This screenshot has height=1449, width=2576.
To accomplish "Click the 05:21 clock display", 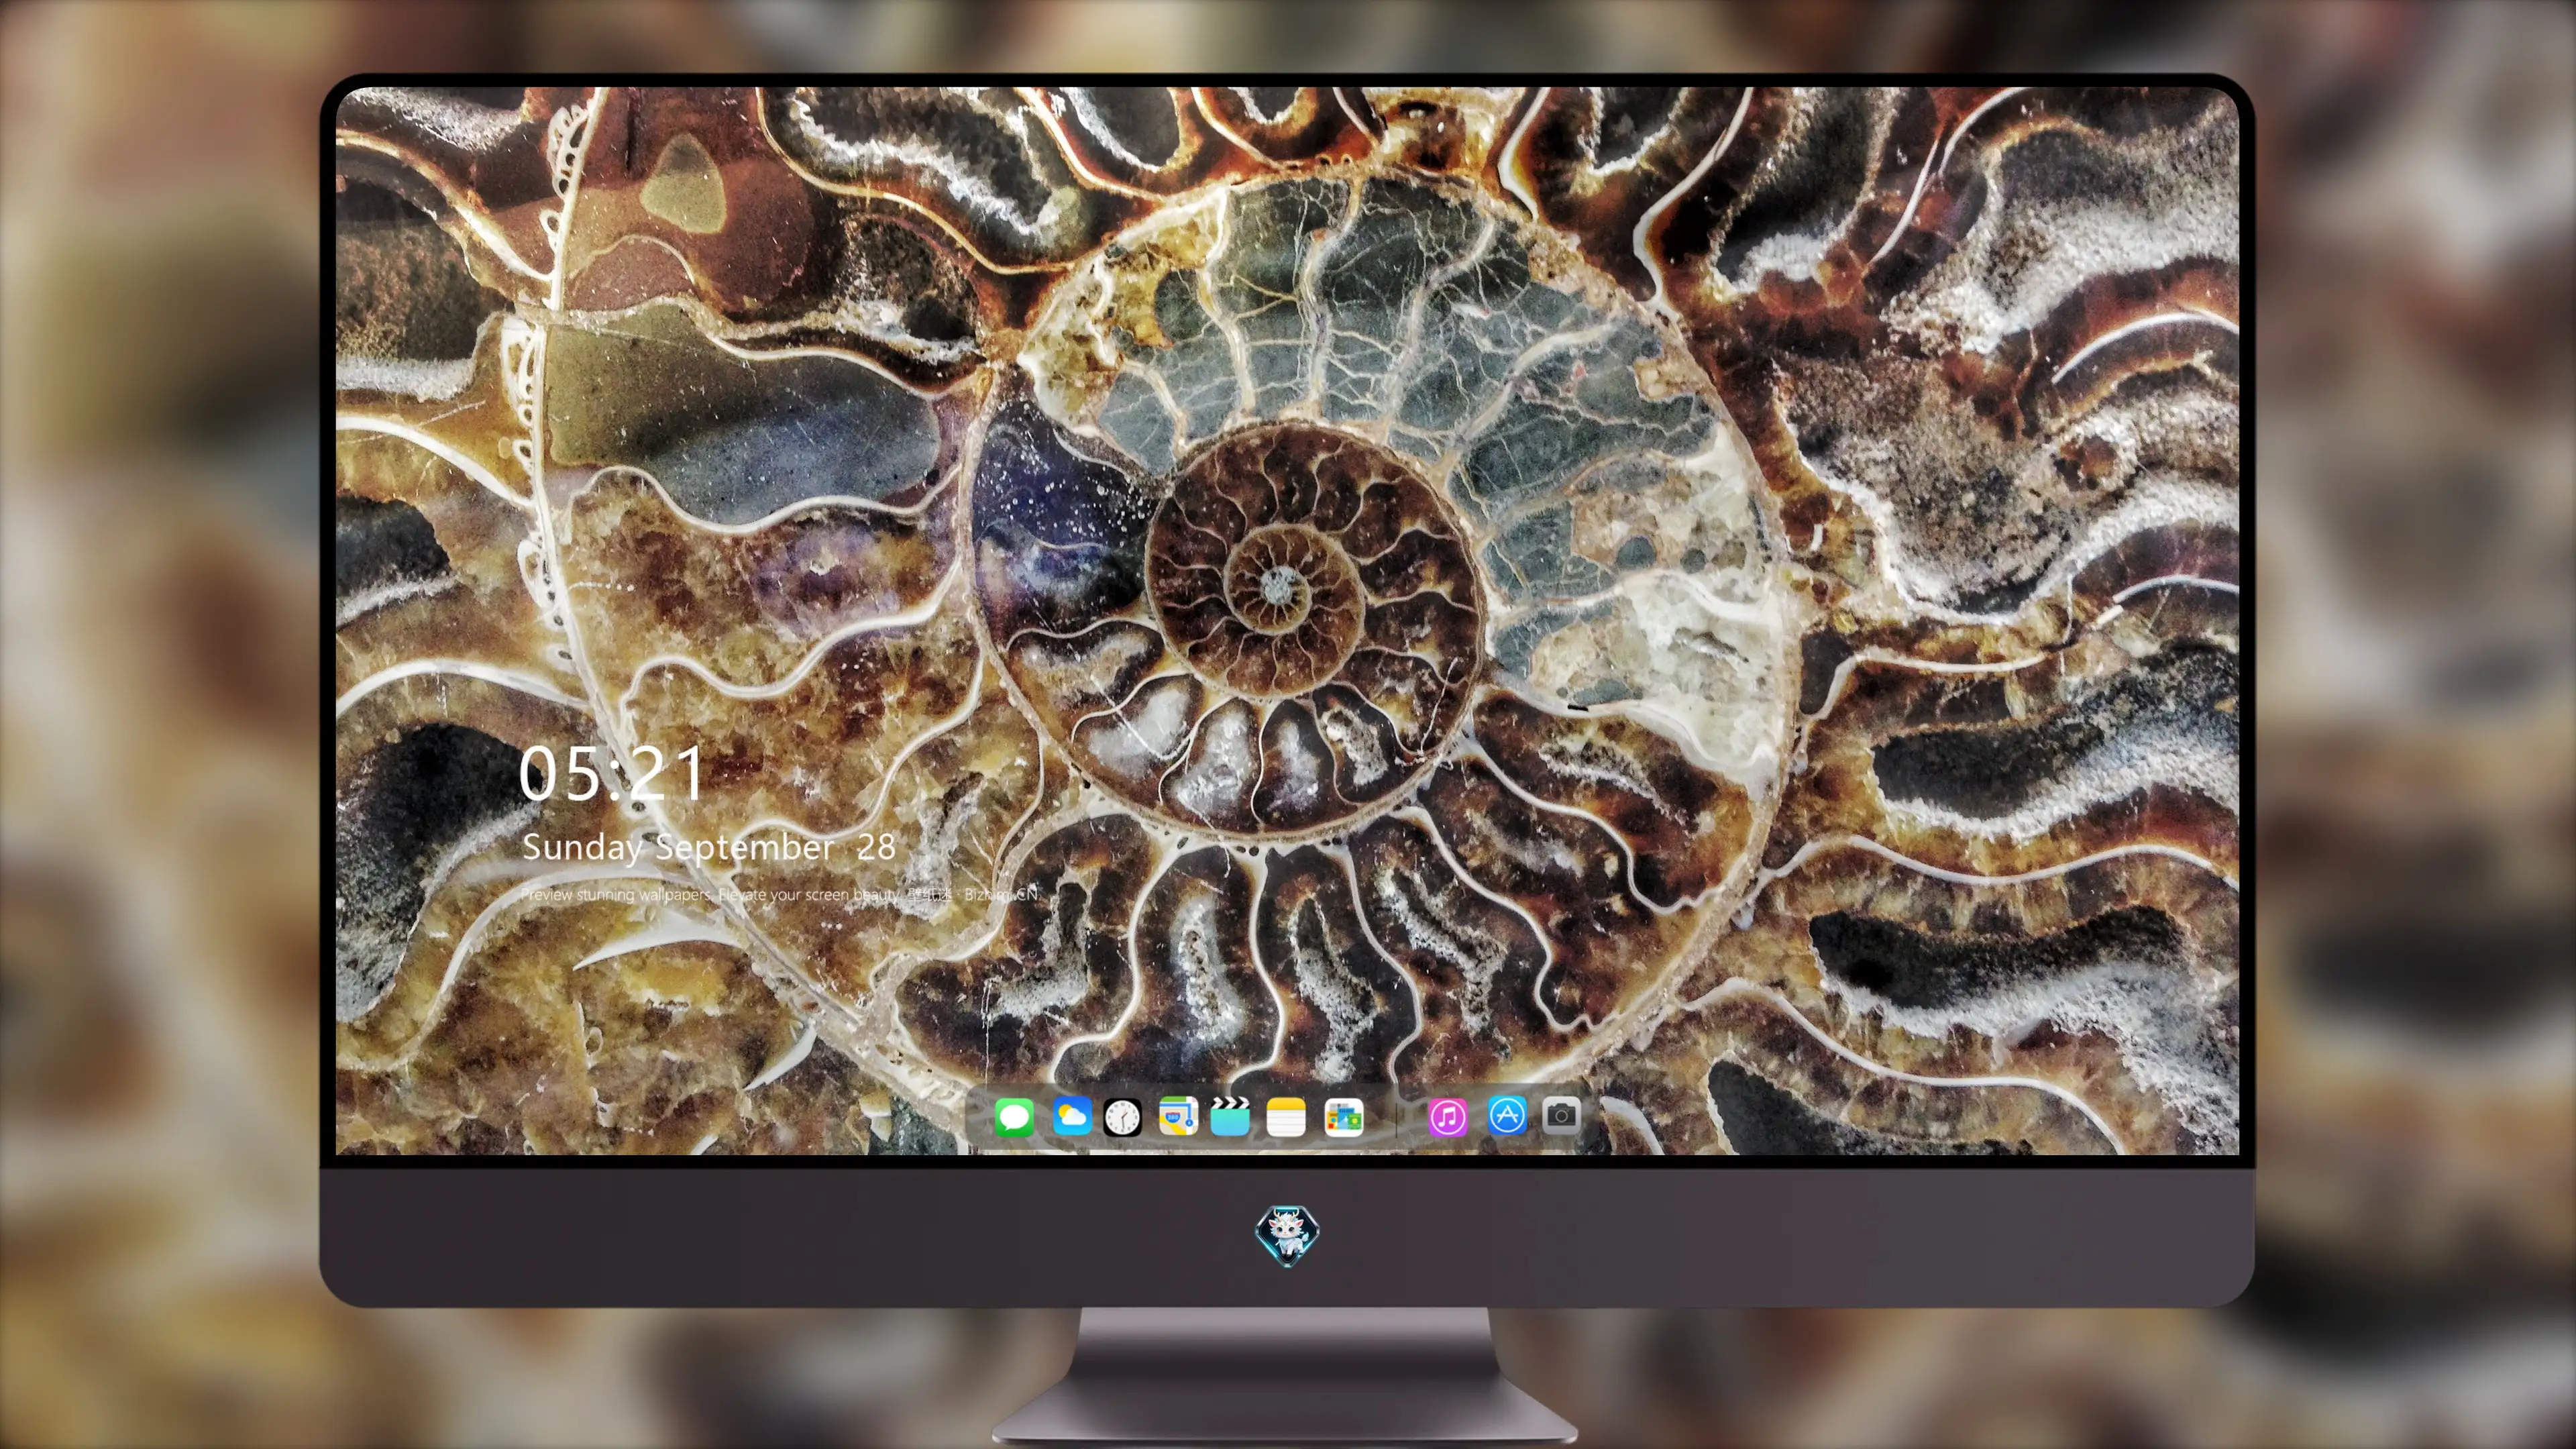I will (611, 774).
